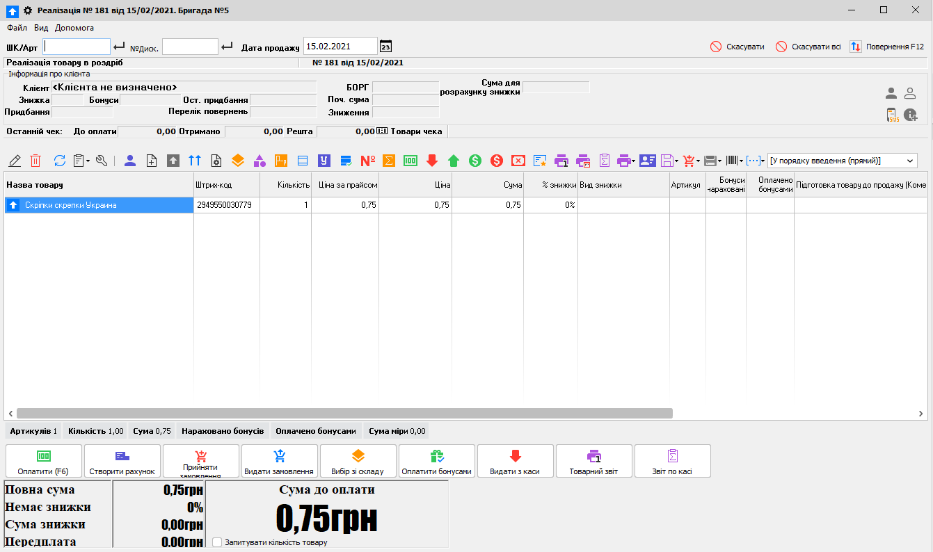Screen dimensions: 933x552
Task: Click the horizontal scrollbar under the table
Action: [344, 413]
